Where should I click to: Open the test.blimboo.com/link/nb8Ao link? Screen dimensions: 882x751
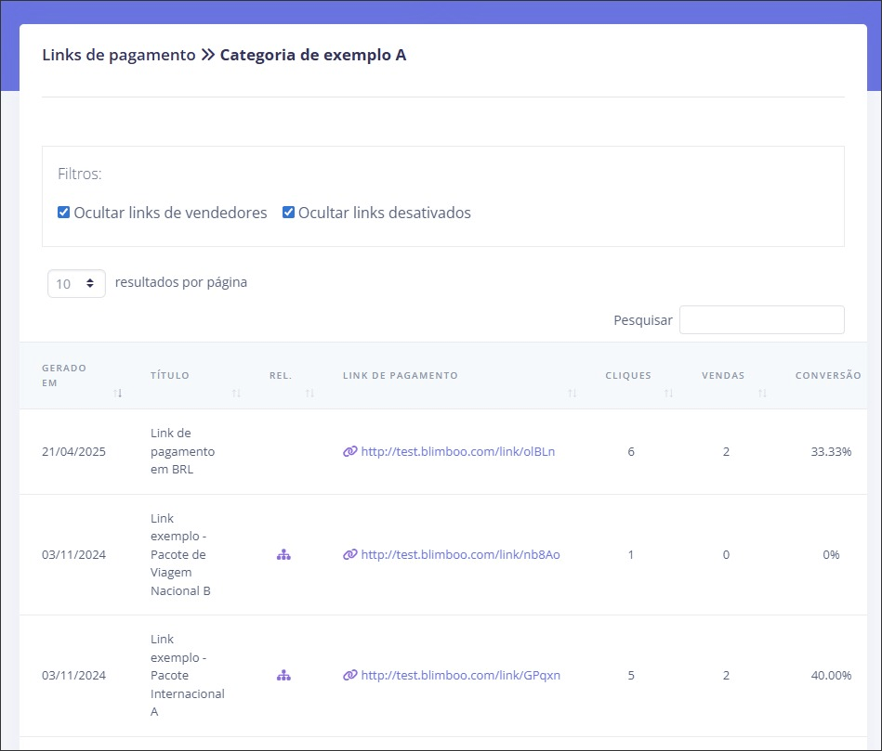pos(460,554)
